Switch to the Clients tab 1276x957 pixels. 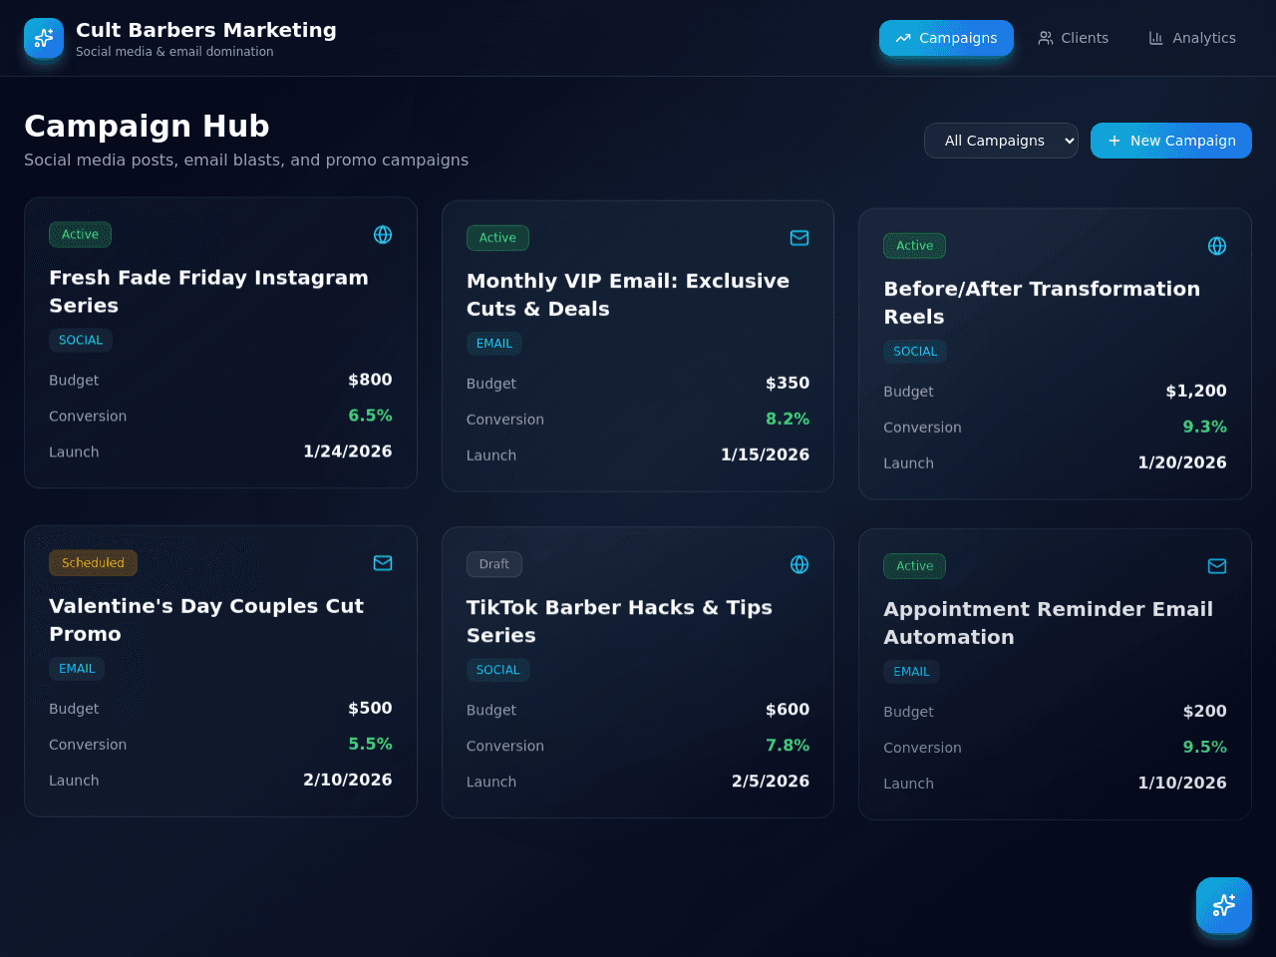[1073, 38]
